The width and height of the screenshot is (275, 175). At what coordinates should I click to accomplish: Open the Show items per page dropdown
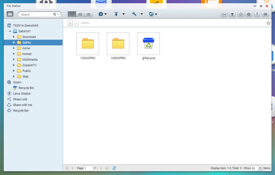pos(260,168)
